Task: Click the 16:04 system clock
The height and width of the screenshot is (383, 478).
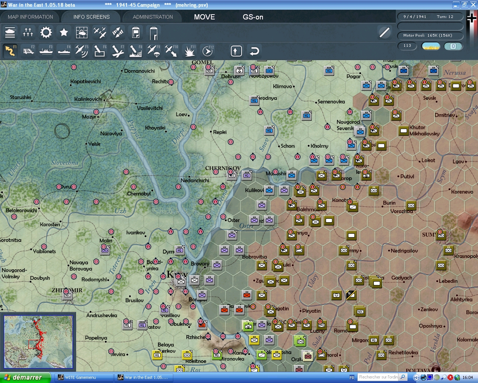Action: tap(468, 377)
